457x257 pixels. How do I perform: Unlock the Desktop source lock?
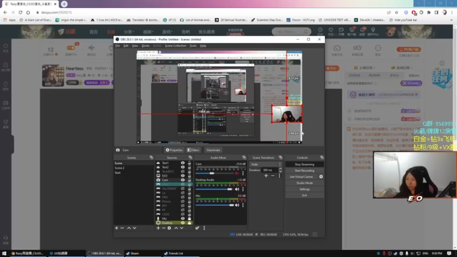click(x=190, y=223)
